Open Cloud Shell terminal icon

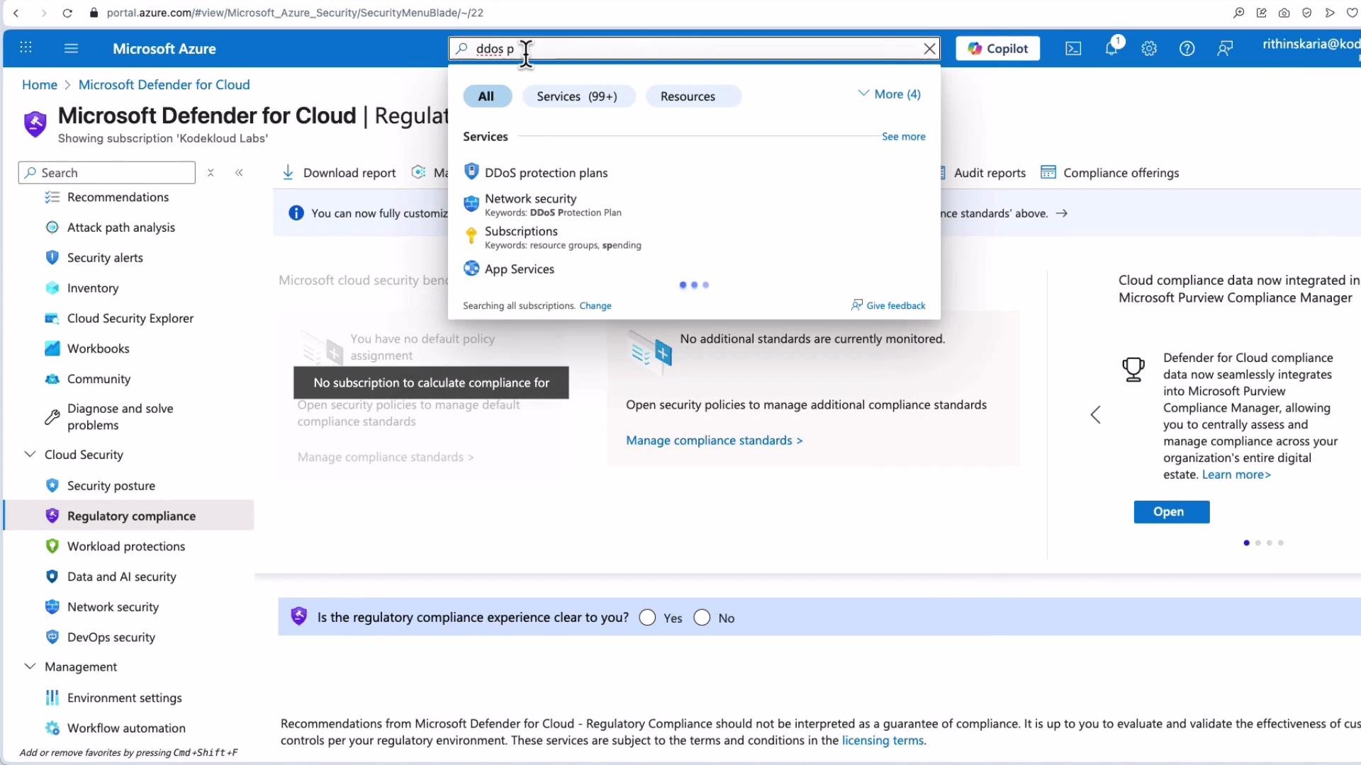1073,48
